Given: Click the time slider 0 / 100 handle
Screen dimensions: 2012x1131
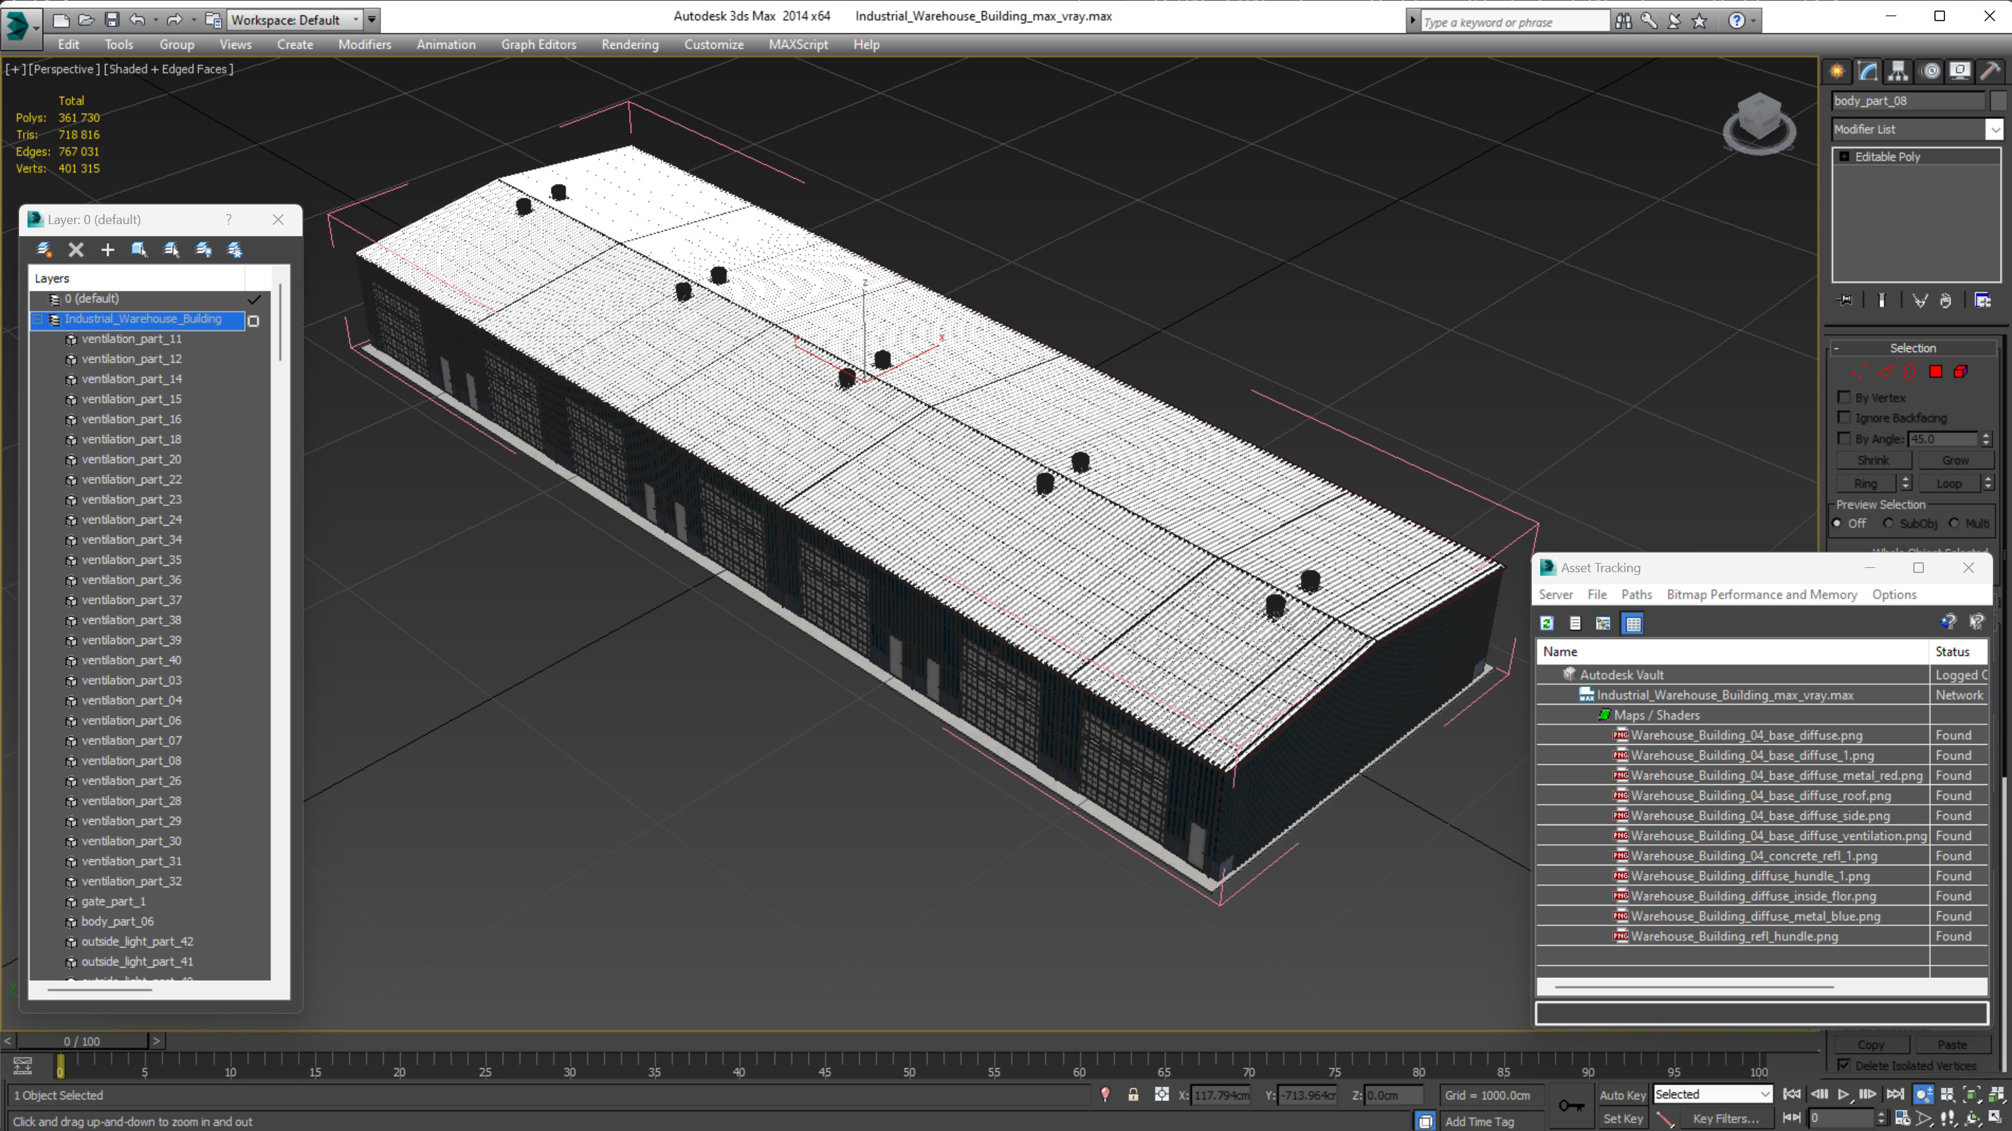Looking at the screenshot, I should 82,1042.
